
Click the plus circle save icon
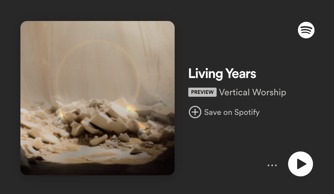click(x=195, y=112)
